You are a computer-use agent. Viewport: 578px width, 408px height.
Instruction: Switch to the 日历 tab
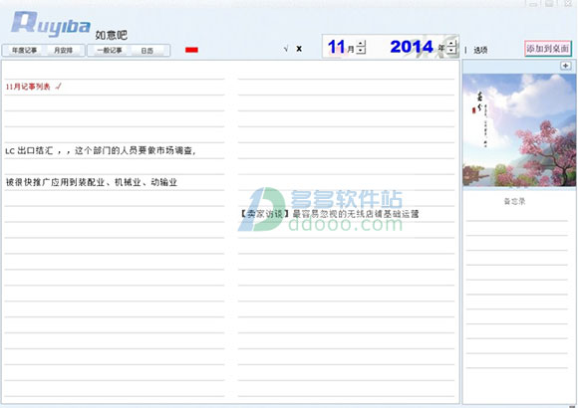147,51
